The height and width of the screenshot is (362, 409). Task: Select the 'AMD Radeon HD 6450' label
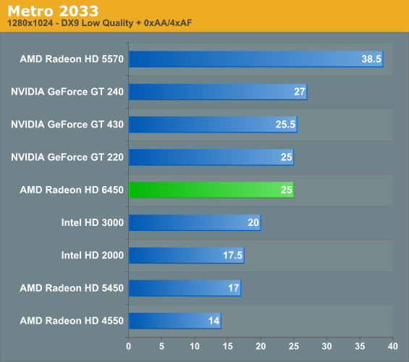[72, 190]
